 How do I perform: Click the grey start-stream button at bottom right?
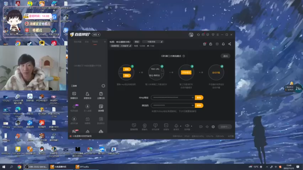(x=225, y=127)
